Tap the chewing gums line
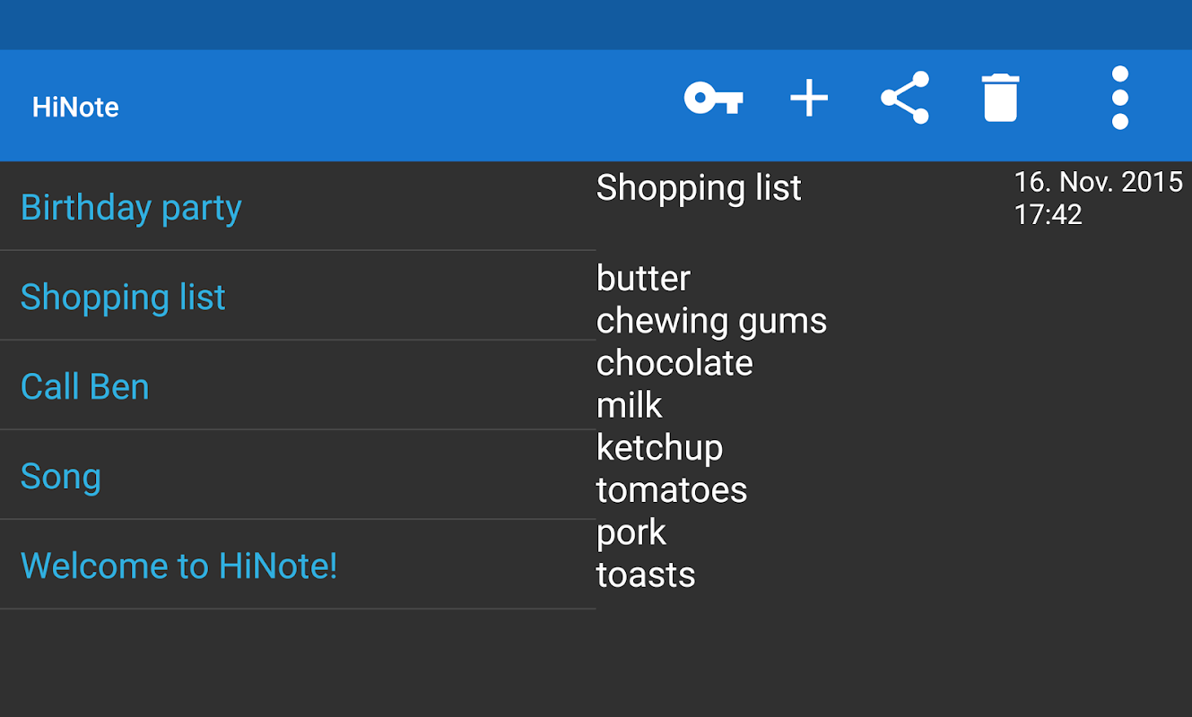This screenshot has height=717, width=1192. point(711,321)
